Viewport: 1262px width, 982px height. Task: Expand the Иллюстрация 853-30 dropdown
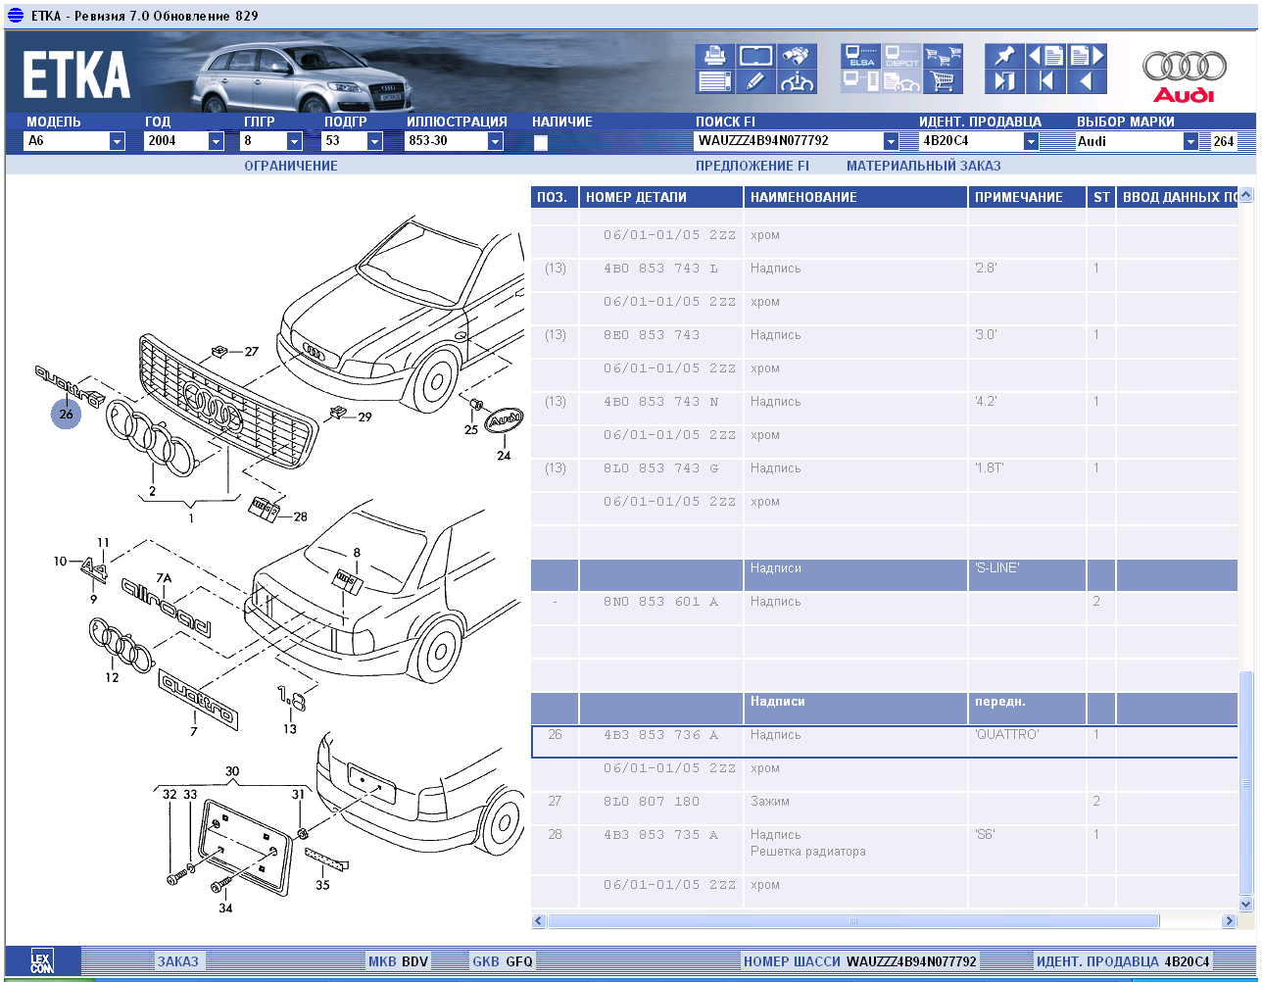coord(495,141)
